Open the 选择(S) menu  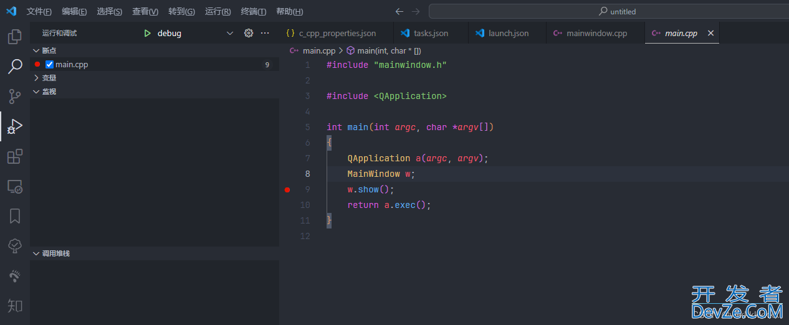pos(109,11)
